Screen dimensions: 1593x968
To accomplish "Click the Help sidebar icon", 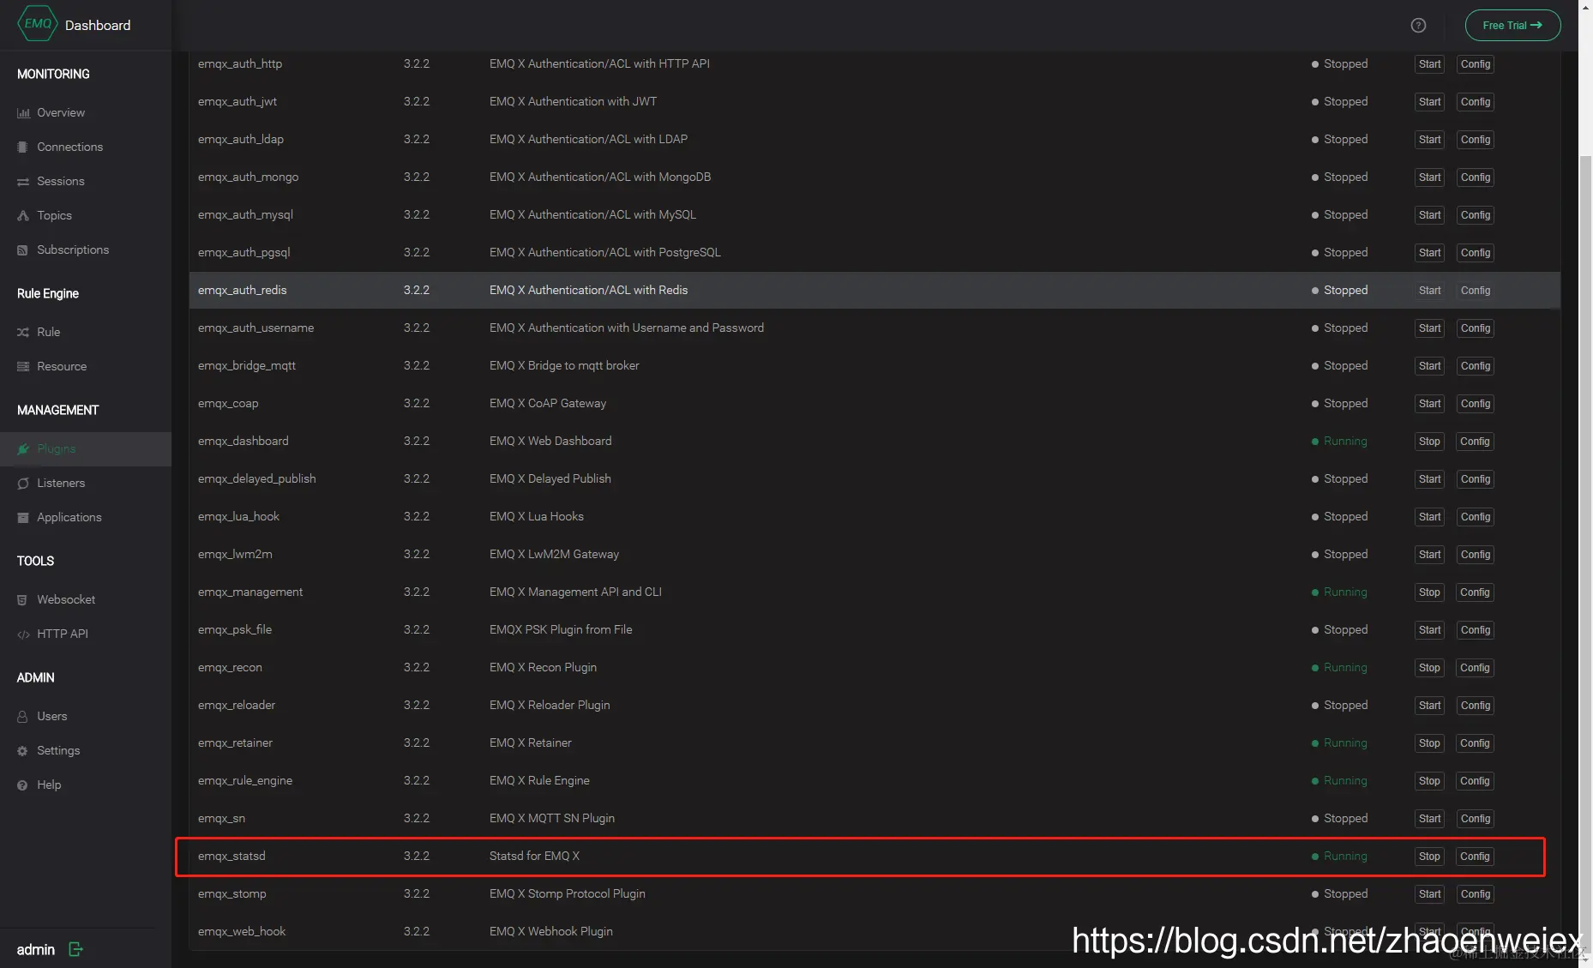I will (x=23, y=785).
